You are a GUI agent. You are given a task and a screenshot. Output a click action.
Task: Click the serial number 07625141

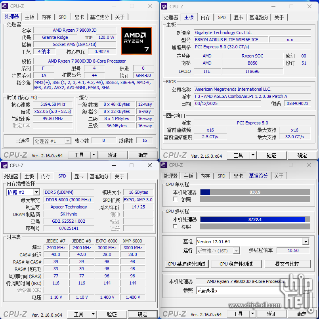pos(69,228)
